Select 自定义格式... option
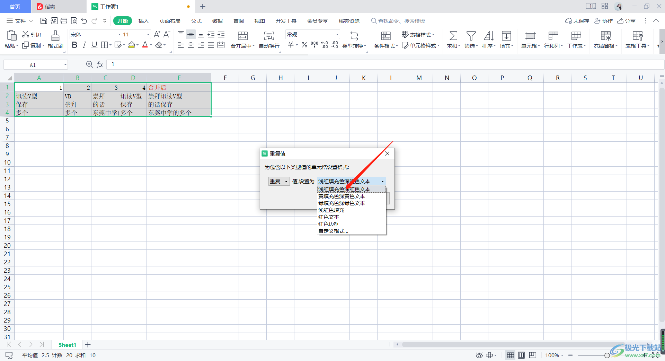This screenshot has height=361, width=665. 352,231
